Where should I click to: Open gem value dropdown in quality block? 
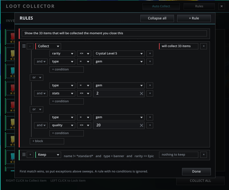pos(119,117)
